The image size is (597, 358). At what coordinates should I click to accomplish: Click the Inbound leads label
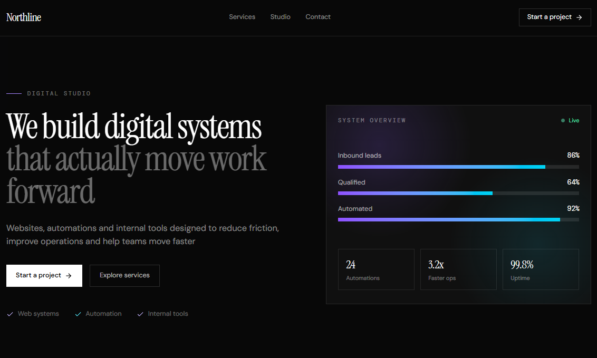(x=360, y=155)
